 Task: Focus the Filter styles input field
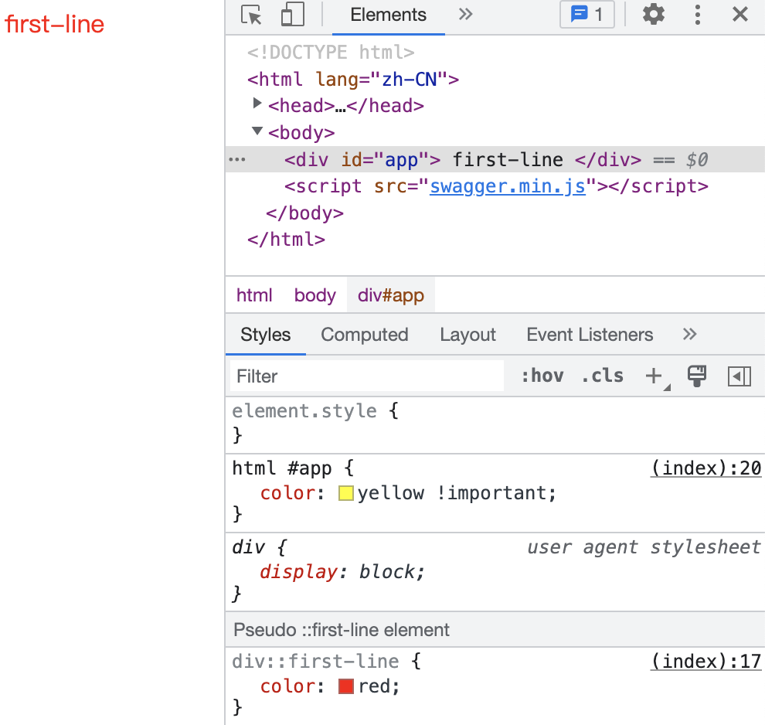click(367, 376)
